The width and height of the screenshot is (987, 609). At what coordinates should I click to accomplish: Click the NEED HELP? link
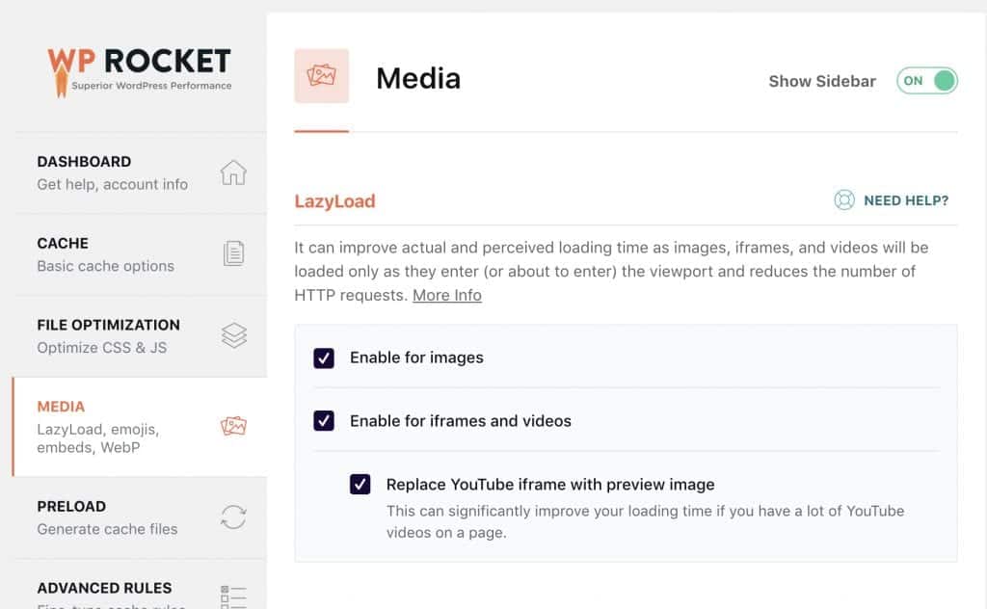(x=905, y=200)
